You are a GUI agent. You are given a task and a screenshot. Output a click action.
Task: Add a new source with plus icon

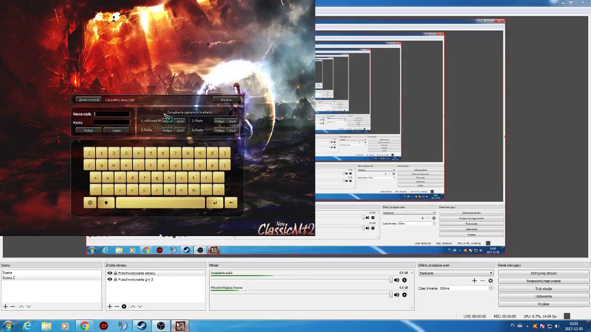(x=109, y=306)
